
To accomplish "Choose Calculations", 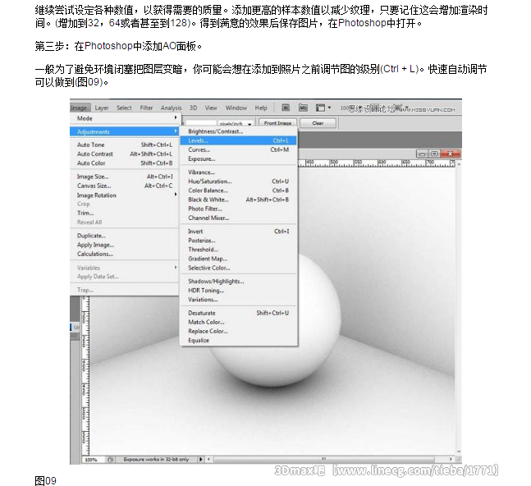I will click(124, 254).
